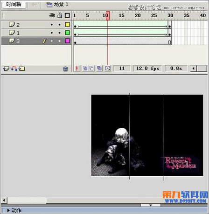Click stage horizontal scroll left arrow
Screen dimensions: 209x214
4,200
